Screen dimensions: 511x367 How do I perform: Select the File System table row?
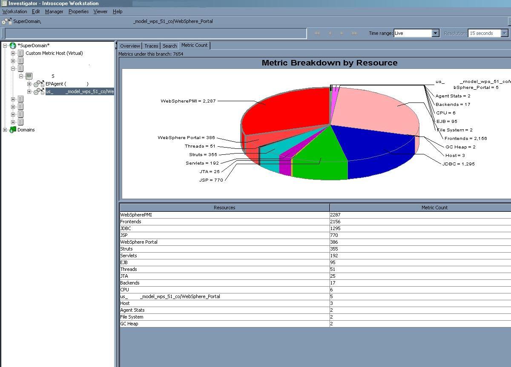tap(315, 317)
